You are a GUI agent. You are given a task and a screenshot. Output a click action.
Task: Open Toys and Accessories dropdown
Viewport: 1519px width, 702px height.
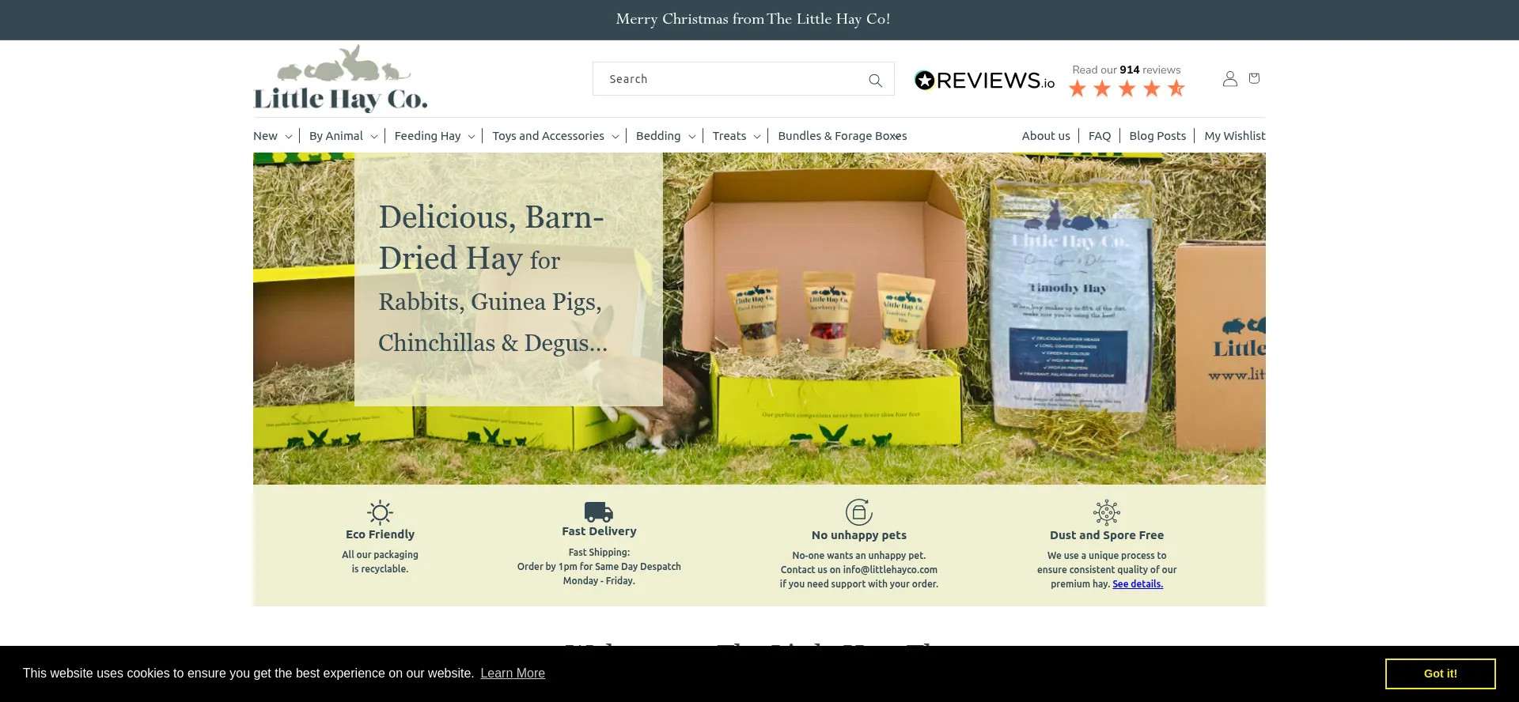pyautogui.click(x=555, y=136)
